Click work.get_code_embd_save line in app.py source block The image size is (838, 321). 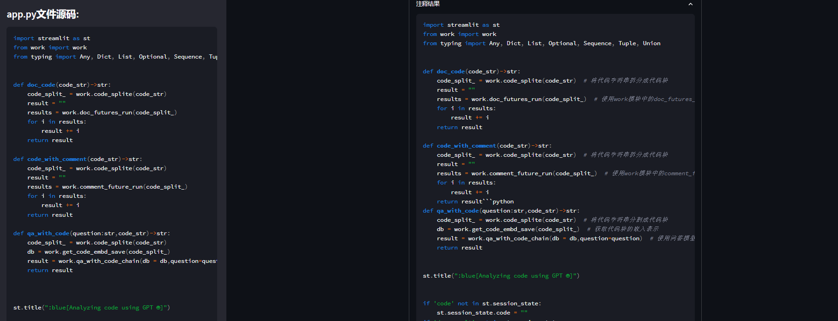98,252
